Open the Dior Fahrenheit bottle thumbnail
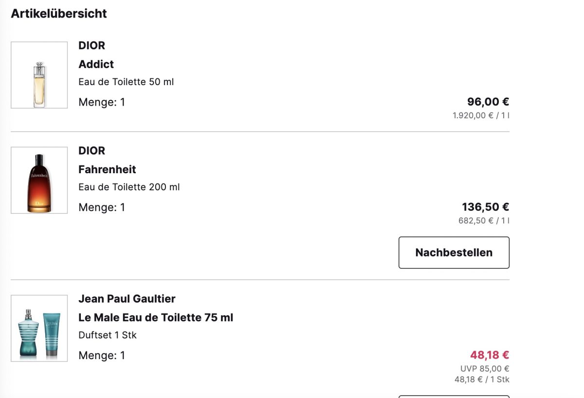The image size is (584, 398). [39, 180]
